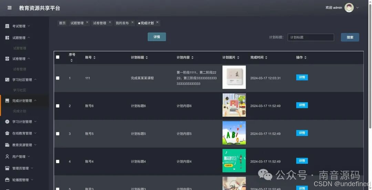The image size is (372, 190).
Task: Close the 完成计划 tab
Action: (157, 22)
